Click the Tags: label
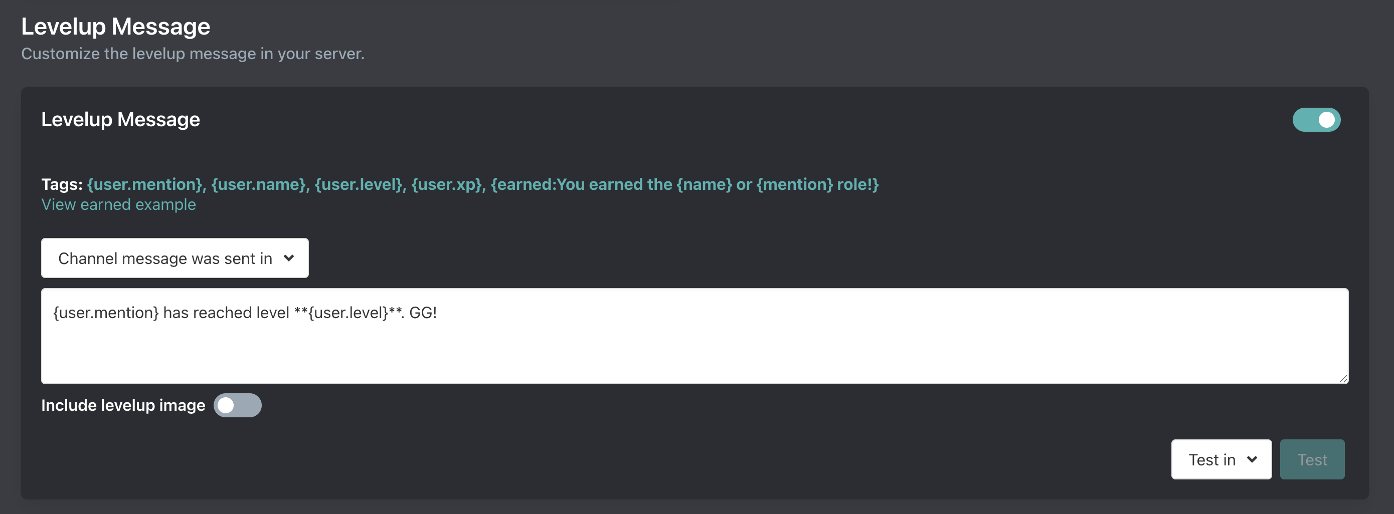The width and height of the screenshot is (1394, 514). 62,184
